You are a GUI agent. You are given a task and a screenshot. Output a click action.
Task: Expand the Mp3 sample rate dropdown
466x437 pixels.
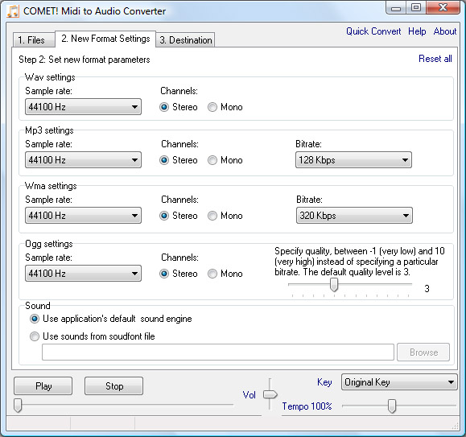tap(83, 160)
